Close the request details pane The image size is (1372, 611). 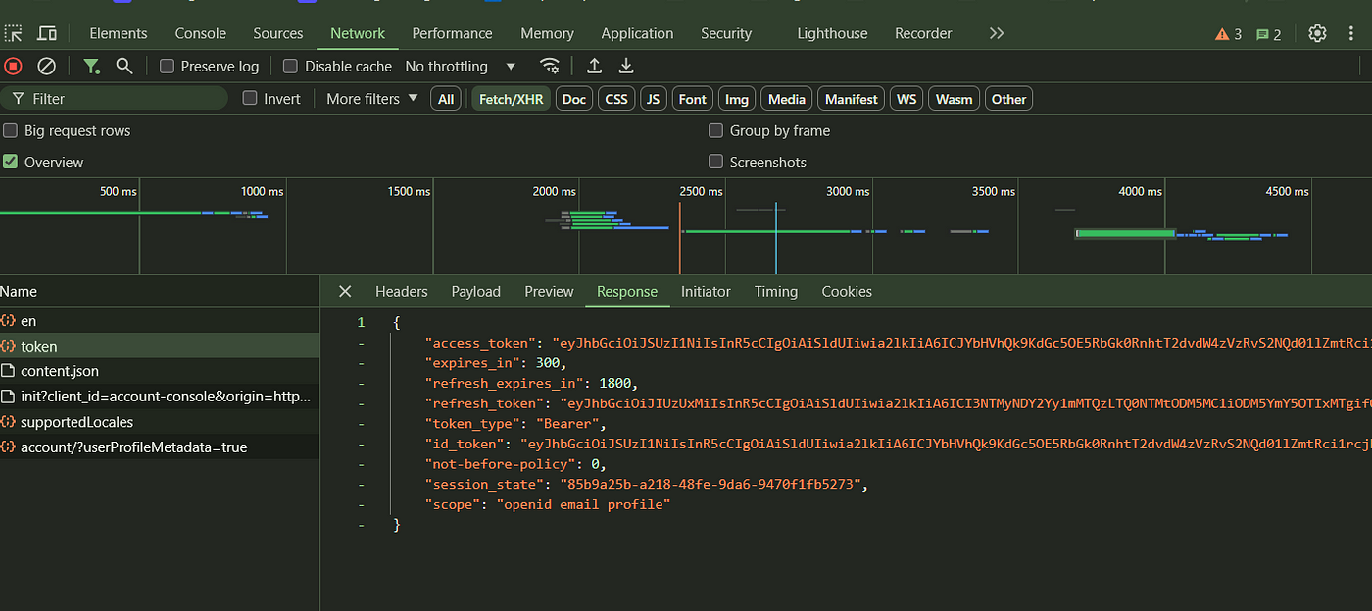coord(345,291)
